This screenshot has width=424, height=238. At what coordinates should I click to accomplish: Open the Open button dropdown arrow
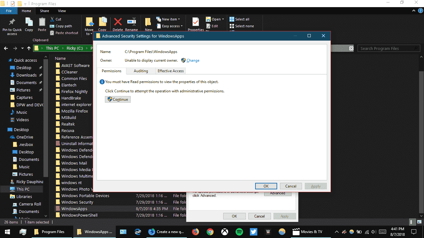point(223,19)
